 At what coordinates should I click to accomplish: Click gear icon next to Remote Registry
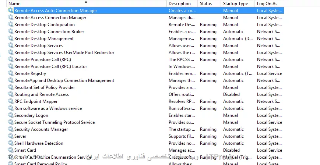(11, 73)
